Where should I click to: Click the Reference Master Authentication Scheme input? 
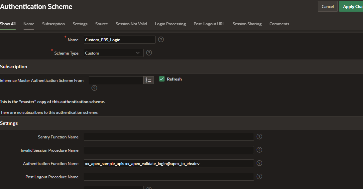click(x=116, y=80)
